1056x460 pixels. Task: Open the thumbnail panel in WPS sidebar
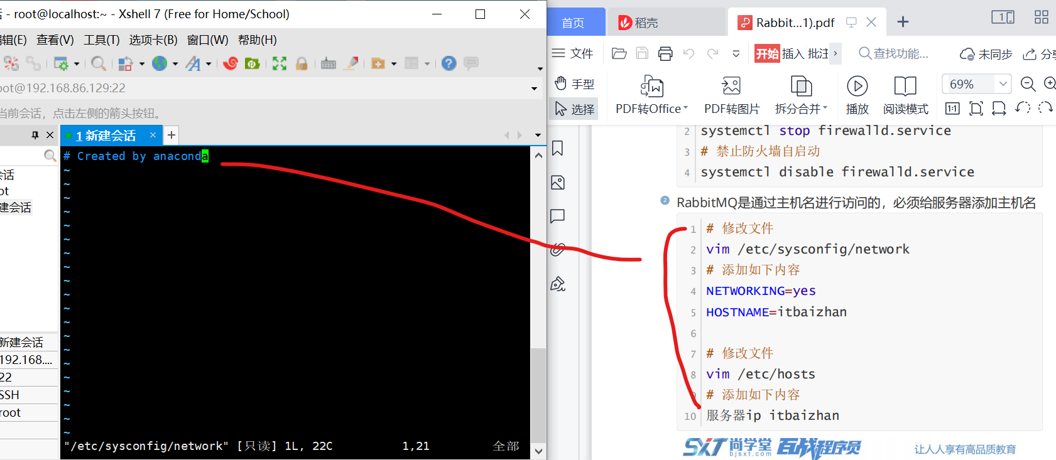coord(558,183)
